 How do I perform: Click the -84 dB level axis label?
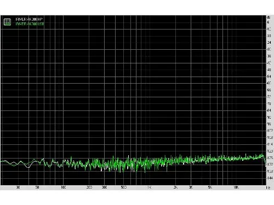click(x=269, y=110)
